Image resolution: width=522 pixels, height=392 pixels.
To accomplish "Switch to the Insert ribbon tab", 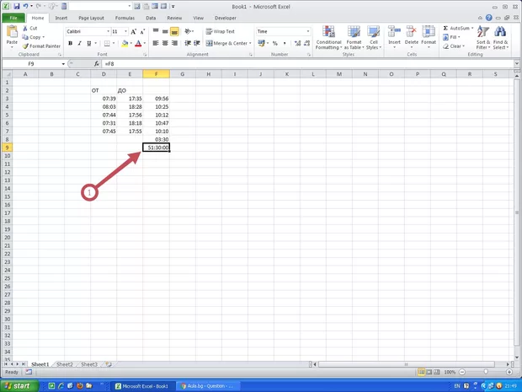I will tap(61, 18).
